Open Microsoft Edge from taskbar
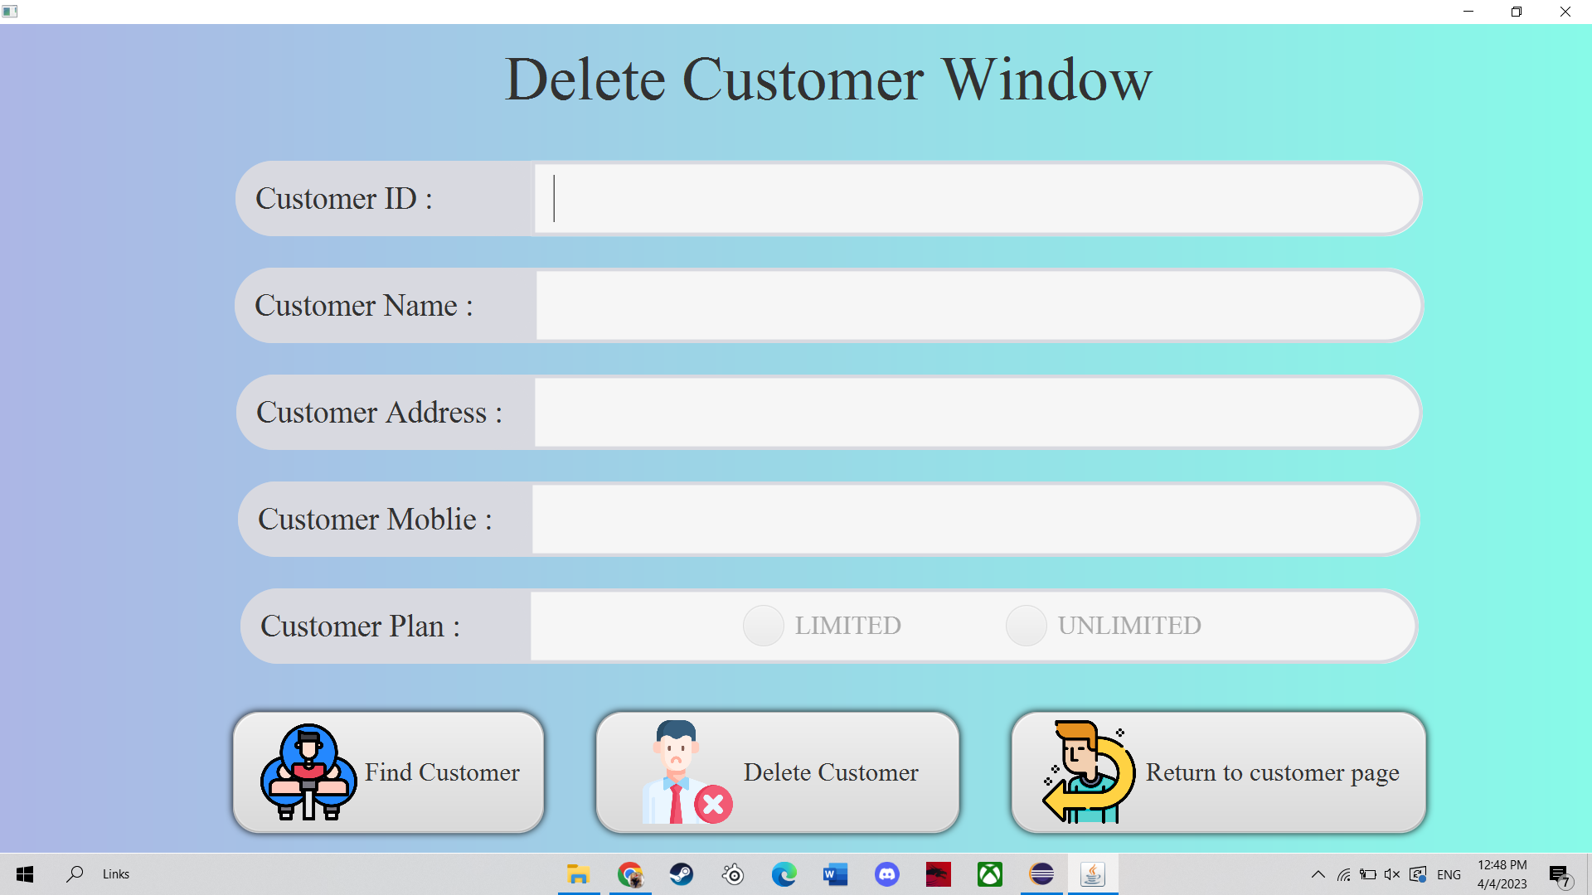1592x895 pixels. (784, 874)
